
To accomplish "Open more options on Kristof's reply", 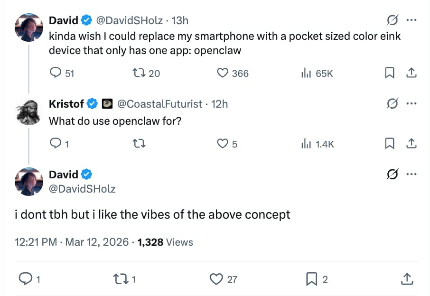I will [410, 104].
